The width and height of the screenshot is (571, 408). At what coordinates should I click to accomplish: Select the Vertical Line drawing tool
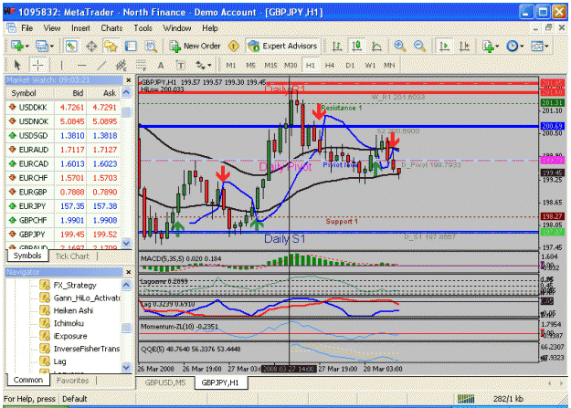point(61,66)
